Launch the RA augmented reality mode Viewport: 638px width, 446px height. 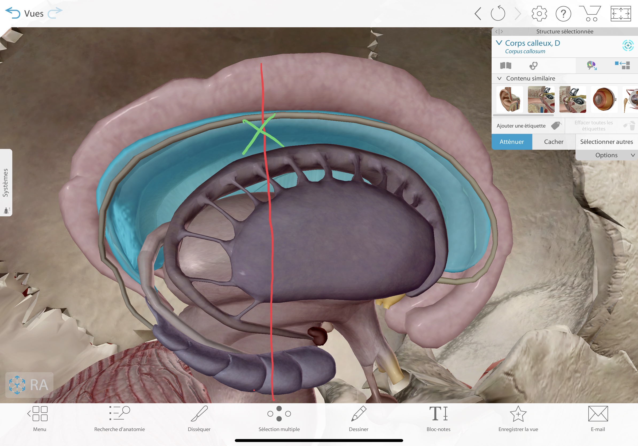pos(29,385)
